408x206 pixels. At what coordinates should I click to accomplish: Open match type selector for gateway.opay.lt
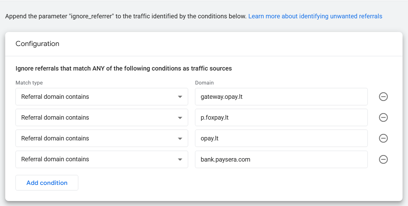click(102, 97)
